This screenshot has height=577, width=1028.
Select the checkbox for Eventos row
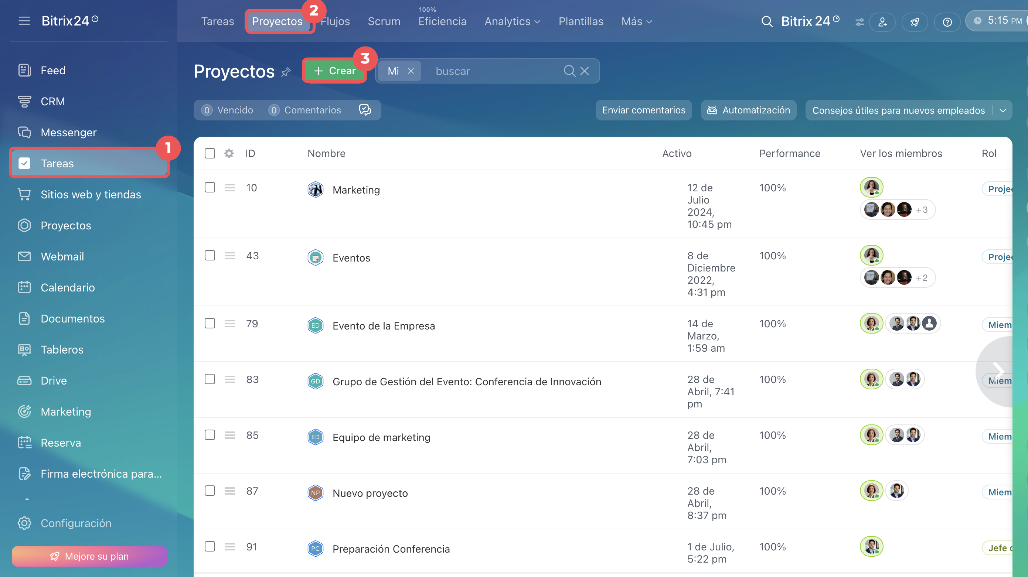(x=210, y=255)
